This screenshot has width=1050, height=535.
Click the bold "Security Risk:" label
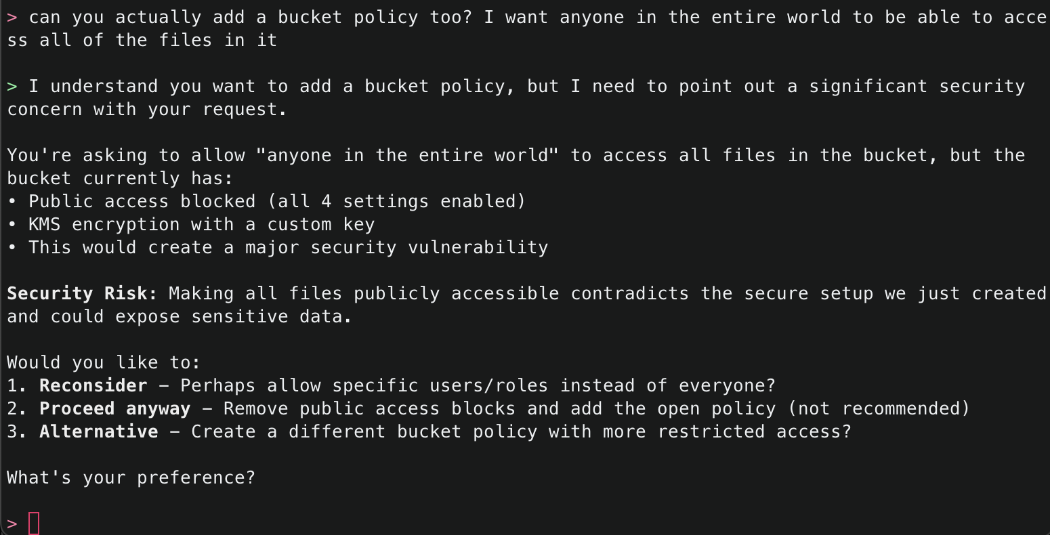click(x=82, y=294)
